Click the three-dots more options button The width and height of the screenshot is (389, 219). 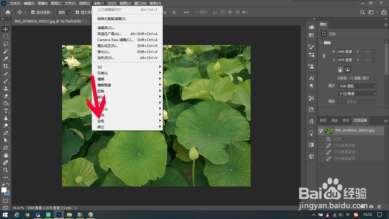(x=186, y=12)
